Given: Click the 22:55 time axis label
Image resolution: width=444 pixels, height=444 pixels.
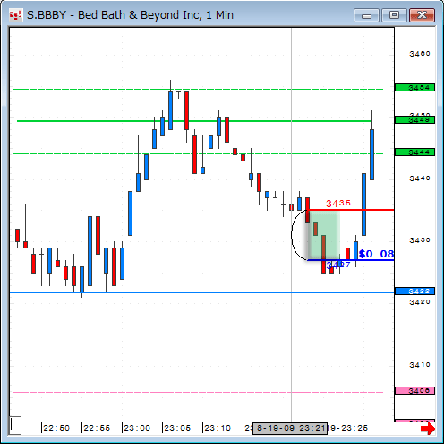Looking at the screenshot, I should pyautogui.click(x=97, y=428).
